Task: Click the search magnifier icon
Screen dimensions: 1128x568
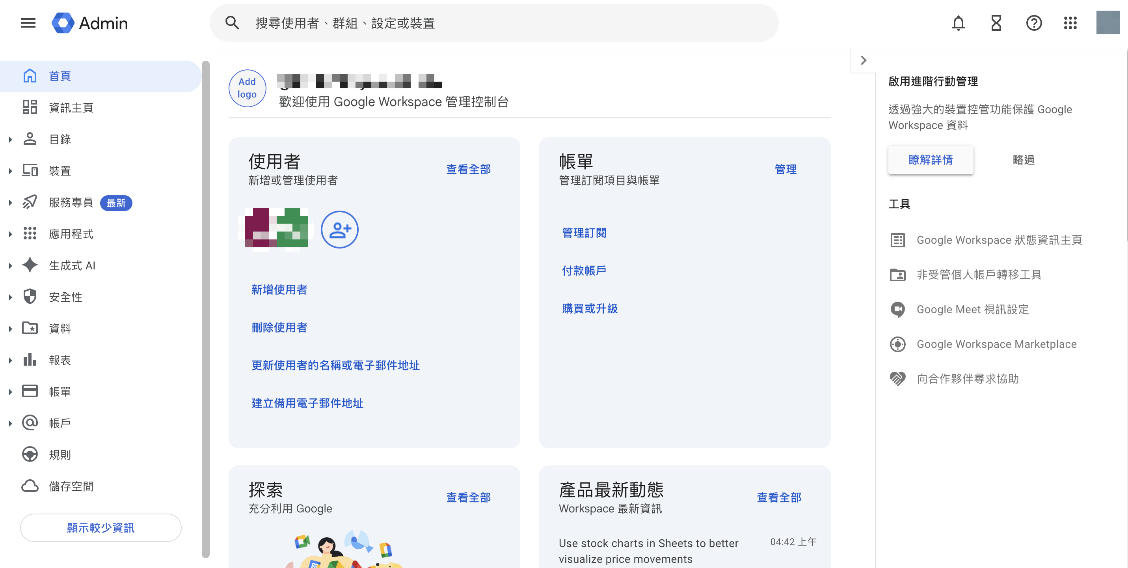Action: click(x=232, y=23)
